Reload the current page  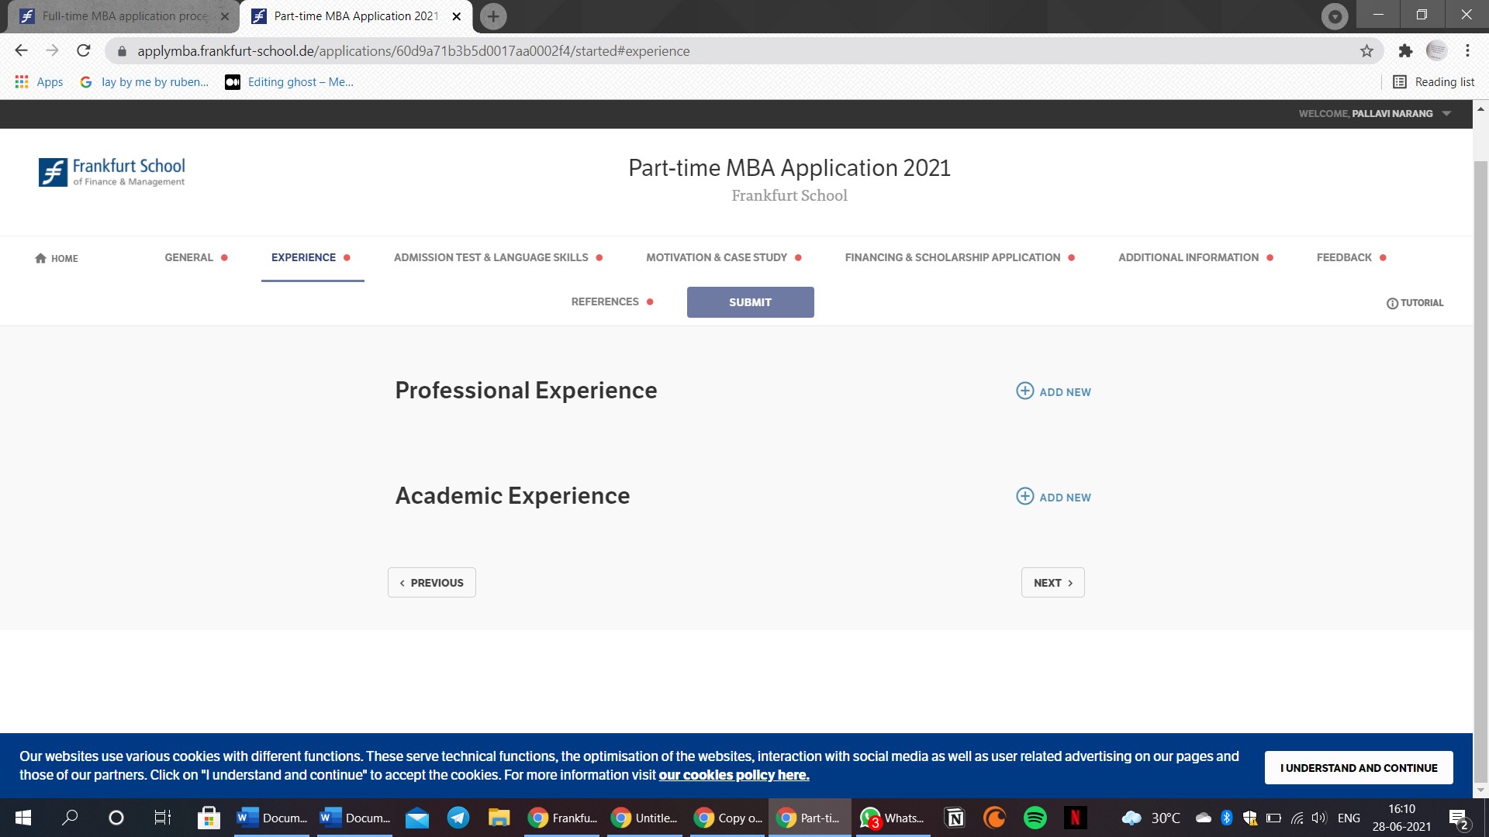(83, 50)
